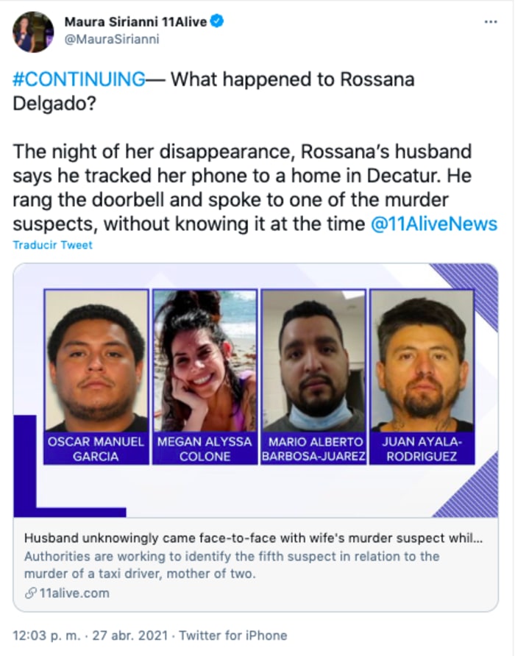
Task: Click the Twitter for iPhone source label
Action: (x=233, y=635)
